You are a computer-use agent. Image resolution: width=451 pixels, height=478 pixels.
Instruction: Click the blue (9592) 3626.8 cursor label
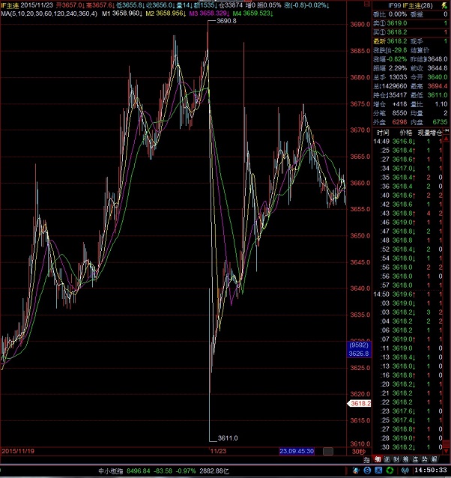coord(360,349)
